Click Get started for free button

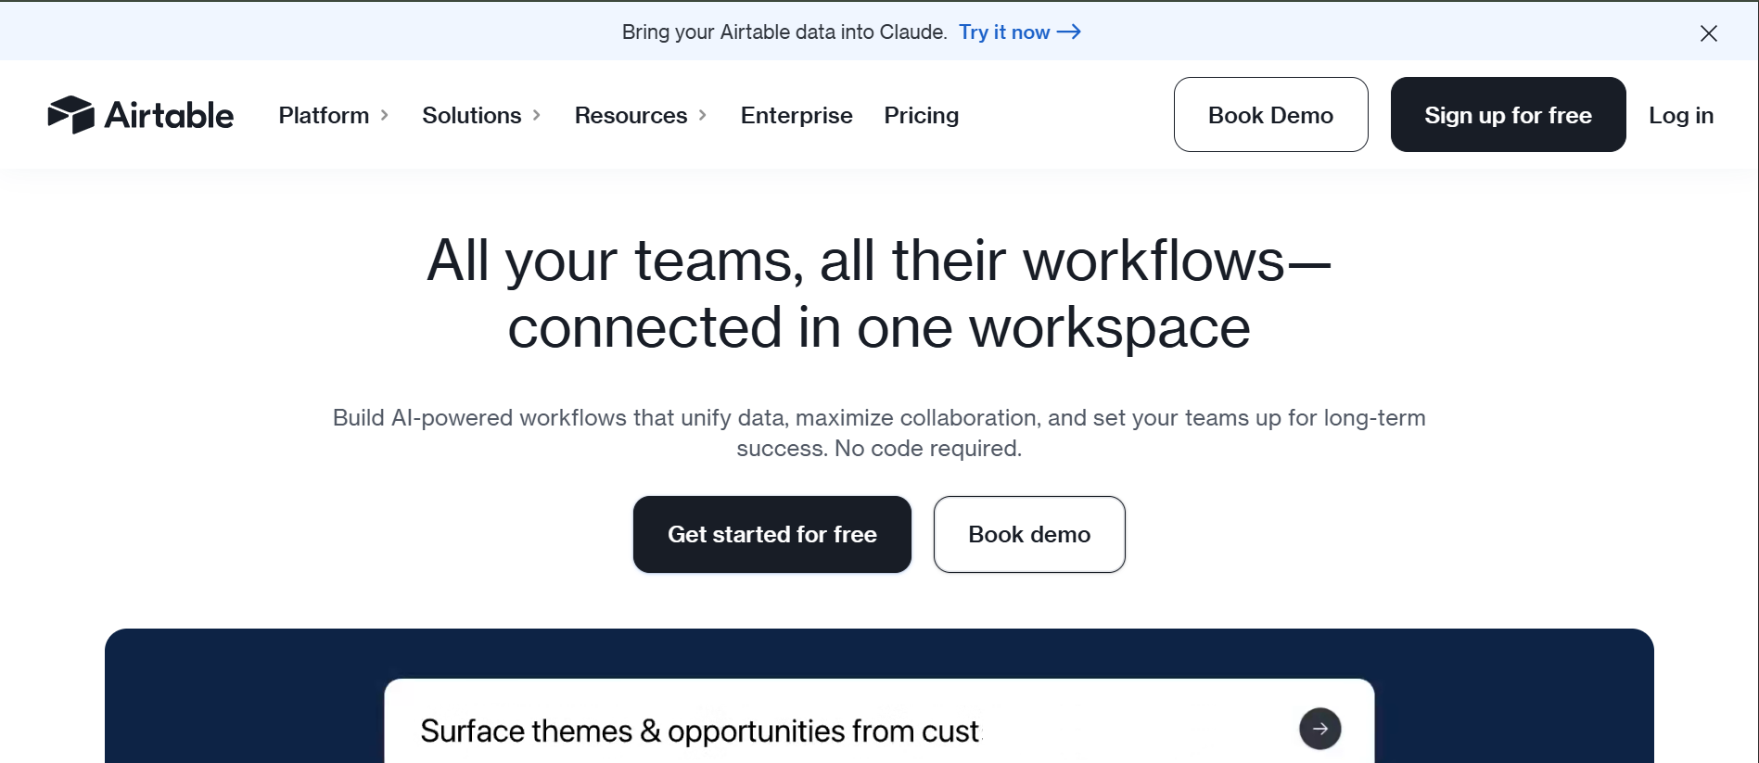(771, 534)
